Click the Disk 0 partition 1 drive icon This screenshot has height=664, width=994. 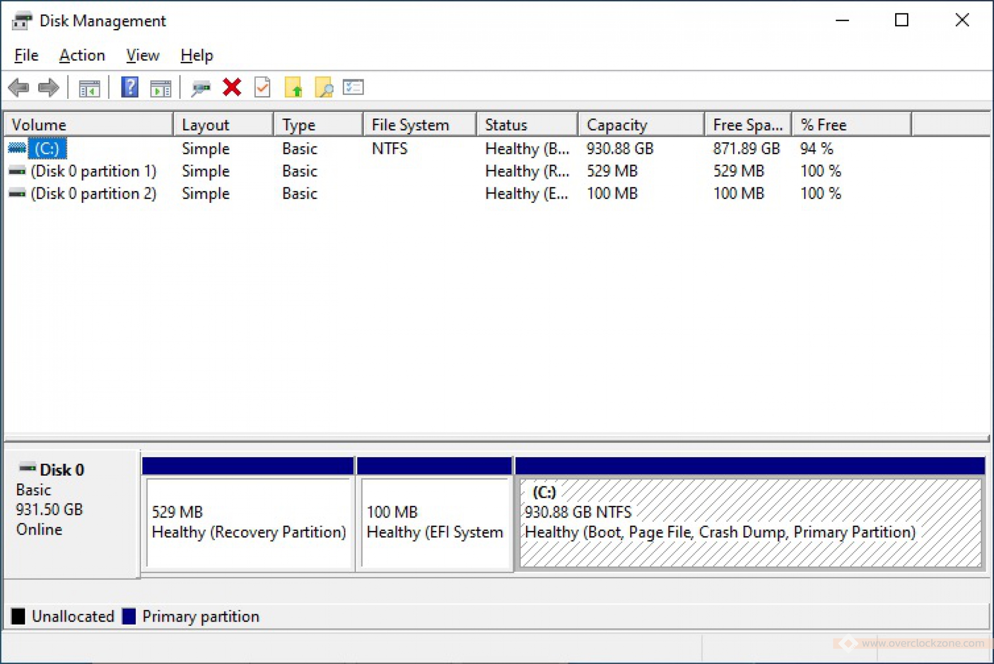(17, 171)
